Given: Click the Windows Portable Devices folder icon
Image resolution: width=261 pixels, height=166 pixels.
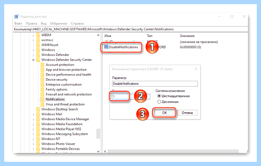Looking at the screenshot, I should pos(38,149).
